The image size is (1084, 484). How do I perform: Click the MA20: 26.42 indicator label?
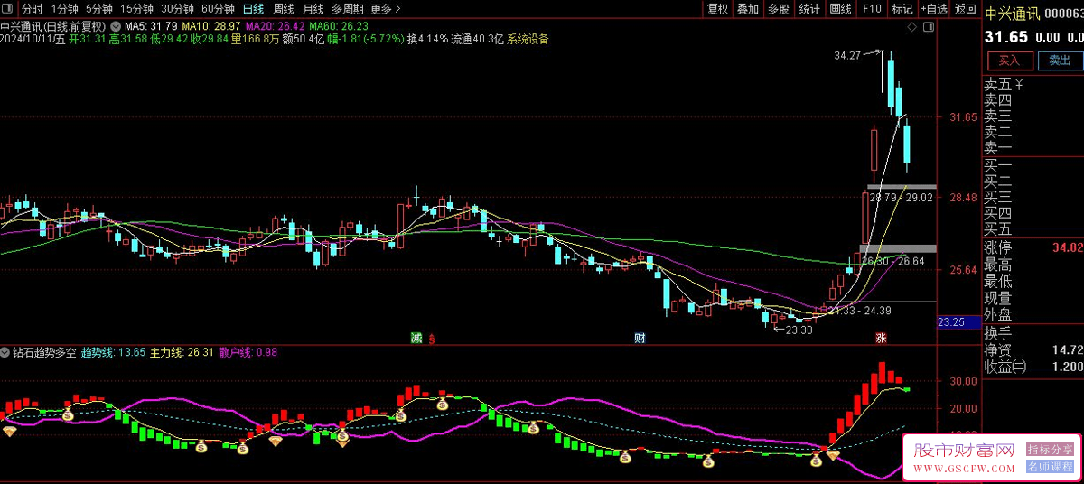[274, 27]
